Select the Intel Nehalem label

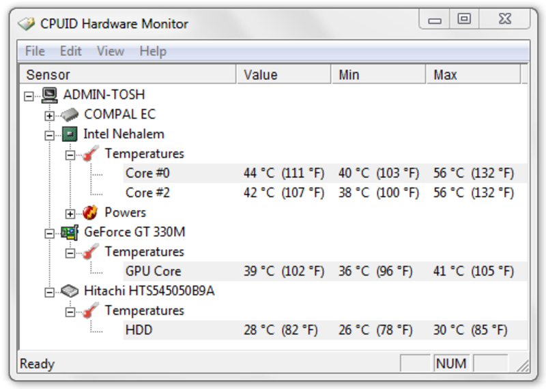pyautogui.click(x=124, y=134)
